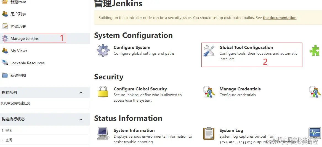Click the Configure Global Security padlock icon

(x=103, y=91)
